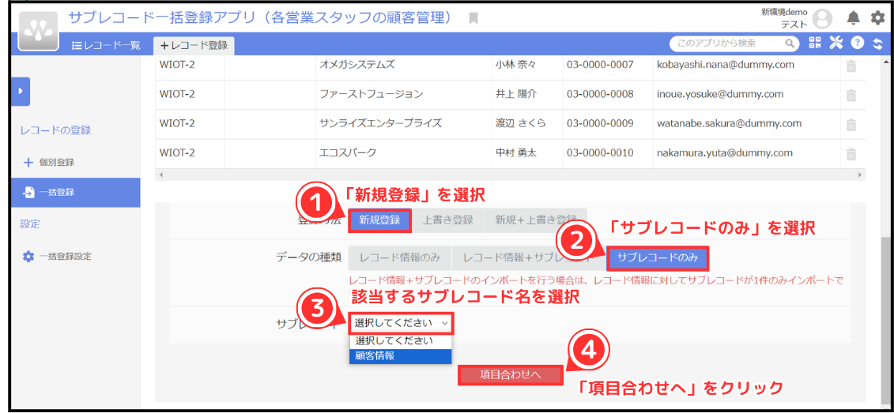The image size is (894, 413).
Task: Click the table horizontal scrollbar
Action: point(511,173)
